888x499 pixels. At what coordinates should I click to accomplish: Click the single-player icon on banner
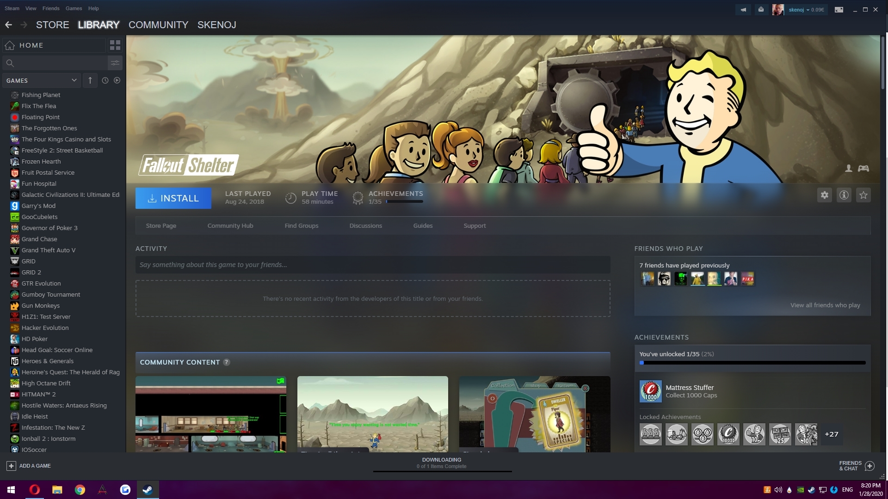(849, 169)
